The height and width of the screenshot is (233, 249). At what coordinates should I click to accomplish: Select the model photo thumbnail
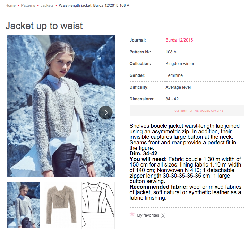pos(23,205)
